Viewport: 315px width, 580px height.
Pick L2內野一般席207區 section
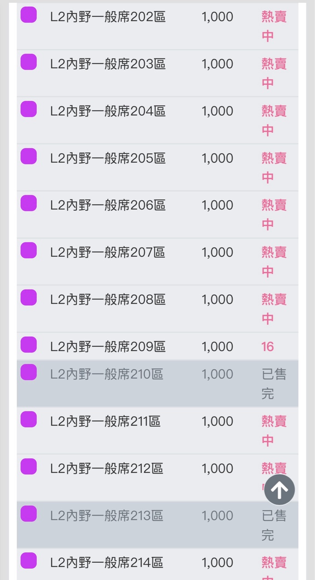[108, 253]
